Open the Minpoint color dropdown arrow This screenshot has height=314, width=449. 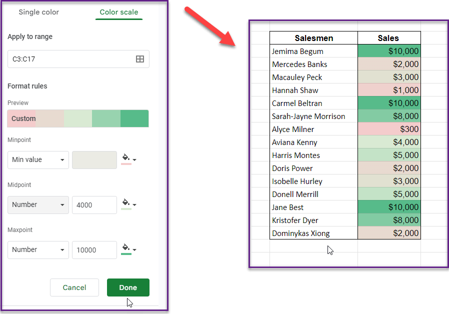(x=134, y=159)
